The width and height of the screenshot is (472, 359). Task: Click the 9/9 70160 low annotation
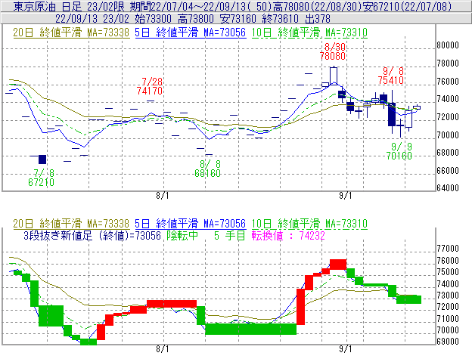[399, 151]
